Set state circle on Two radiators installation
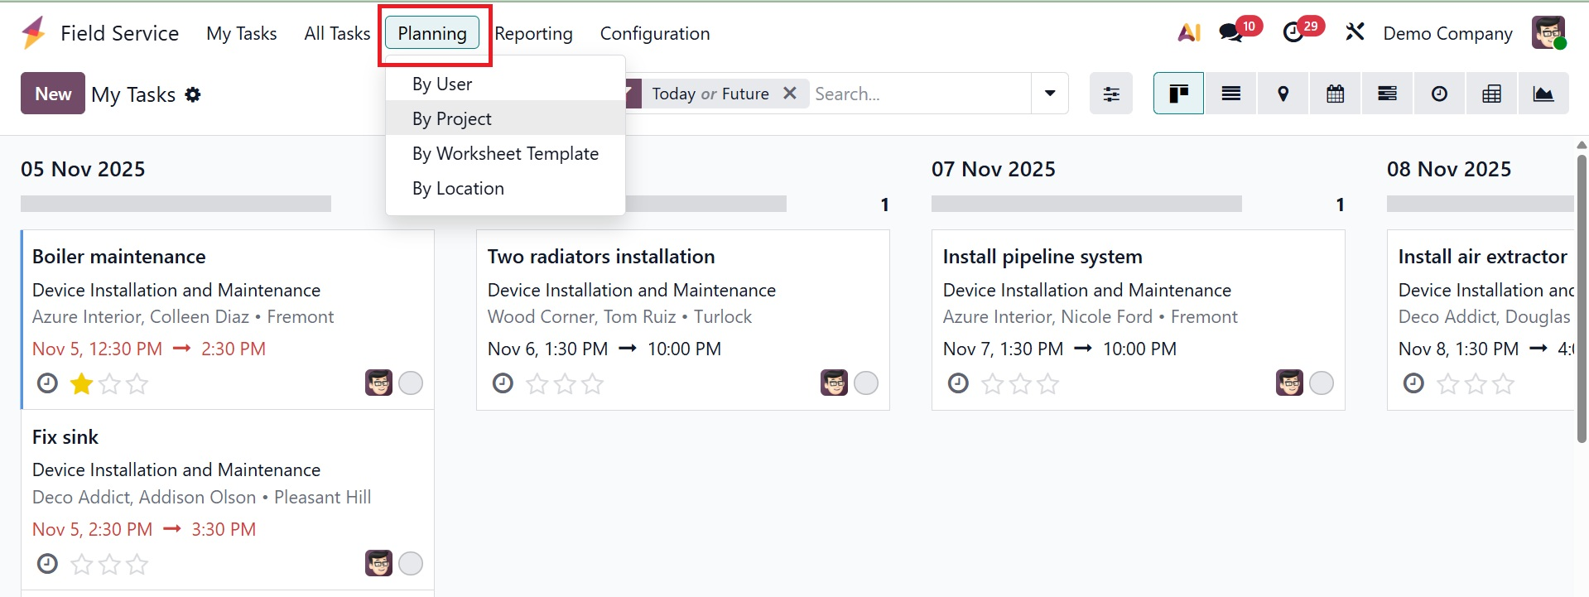Viewport: 1589px width, 597px height. 865,383
